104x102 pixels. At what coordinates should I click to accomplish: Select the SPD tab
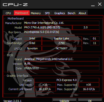point(47,13)
